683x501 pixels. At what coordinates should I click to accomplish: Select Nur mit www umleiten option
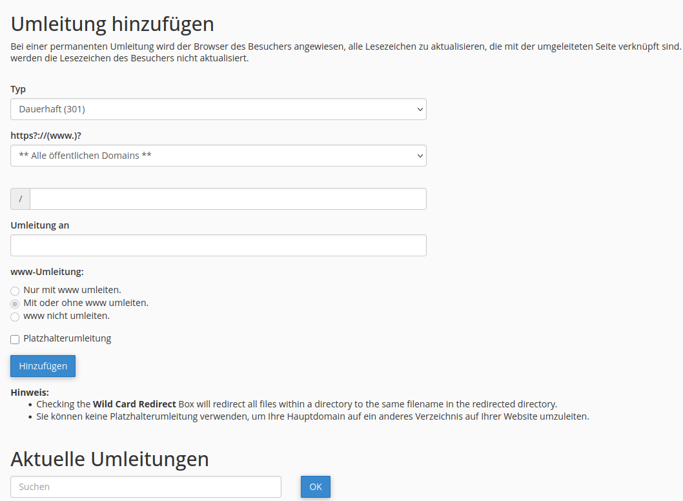pos(15,291)
